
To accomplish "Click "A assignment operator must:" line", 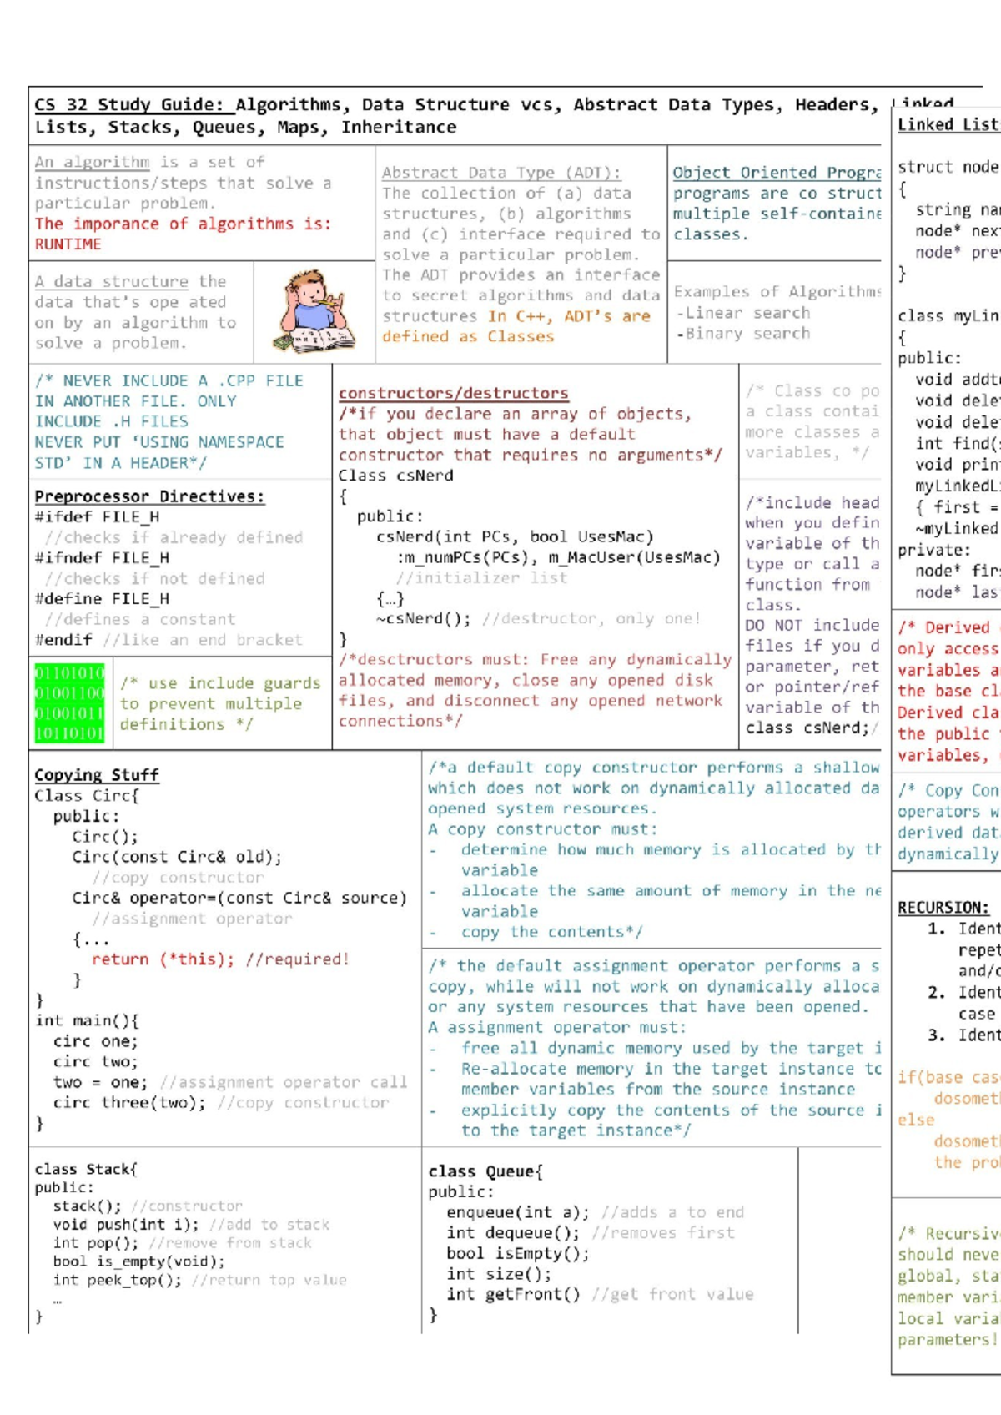I will [557, 1028].
